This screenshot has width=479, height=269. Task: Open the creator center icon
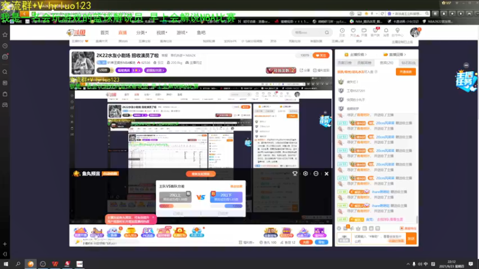point(398,32)
